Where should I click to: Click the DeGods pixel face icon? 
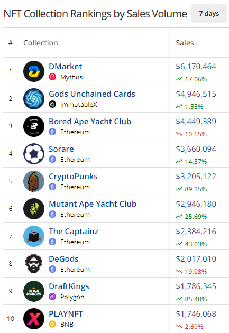point(34,264)
